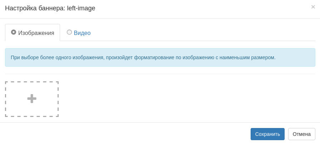Click the dashed image upload box
This screenshot has height=143, width=320.
pos(32,99)
